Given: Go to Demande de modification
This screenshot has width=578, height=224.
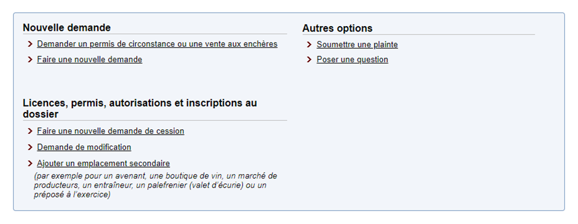Looking at the screenshot, I should (x=84, y=148).
